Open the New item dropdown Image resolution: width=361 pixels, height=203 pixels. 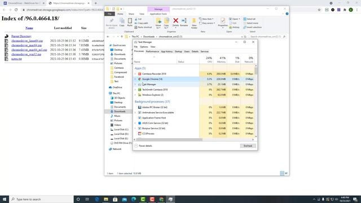coord(206,19)
